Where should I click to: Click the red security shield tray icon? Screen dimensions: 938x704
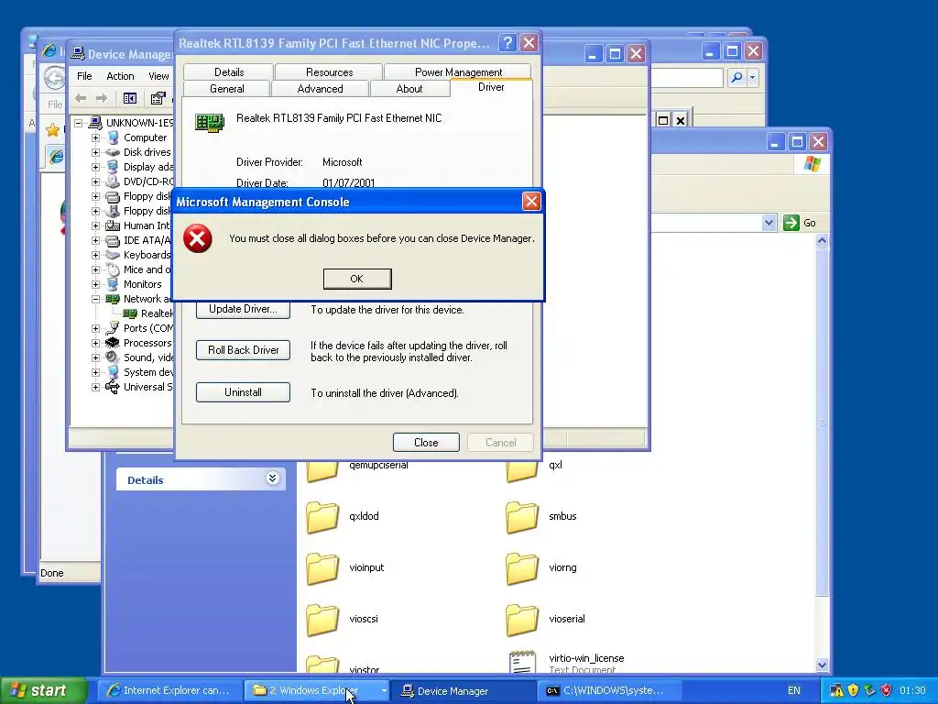[886, 691]
